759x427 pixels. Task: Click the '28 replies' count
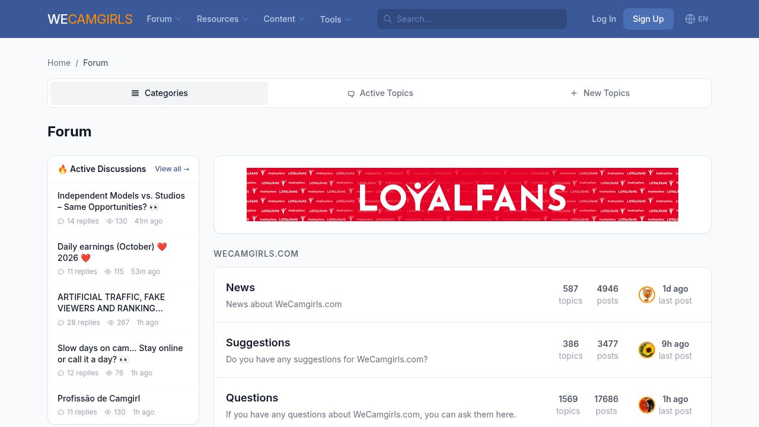tap(79, 323)
